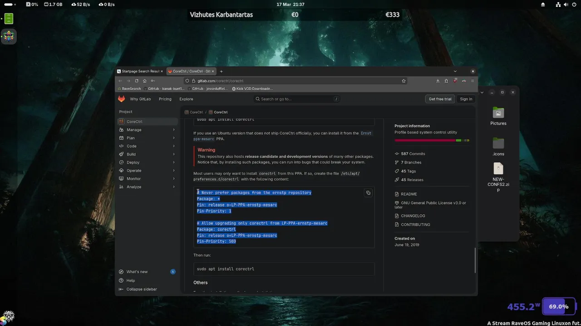Click Get free trial button

tap(440, 99)
